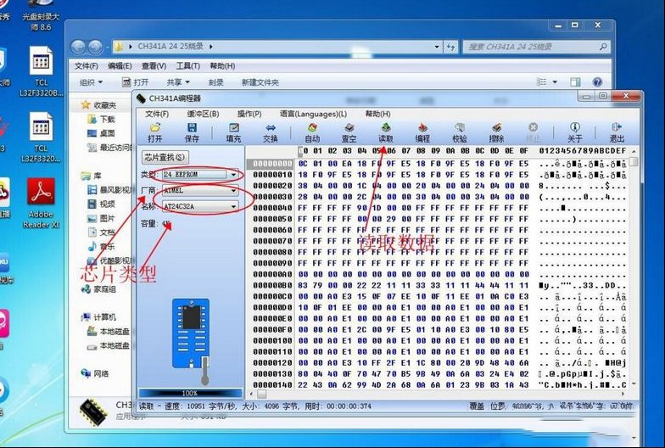665x448 pixels.
Task: Click hex row address 00000010
Action: (x=272, y=175)
